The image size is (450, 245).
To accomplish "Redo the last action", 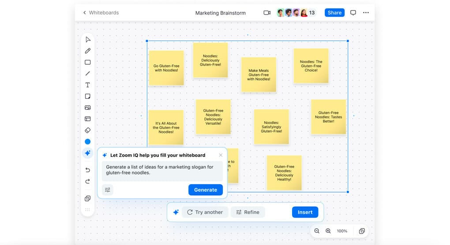I will click(x=88, y=182).
